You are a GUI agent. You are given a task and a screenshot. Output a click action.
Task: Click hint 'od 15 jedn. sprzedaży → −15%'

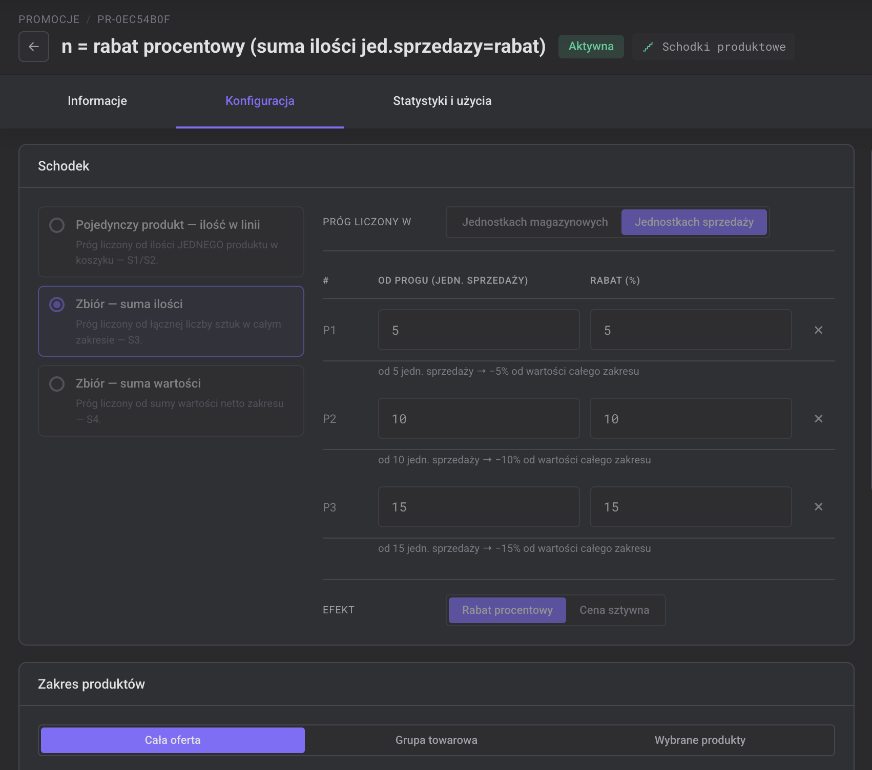(x=514, y=549)
